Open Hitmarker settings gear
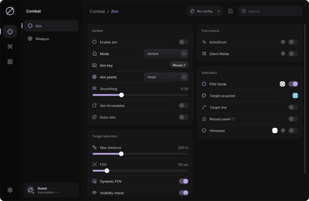 tap(283, 130)
